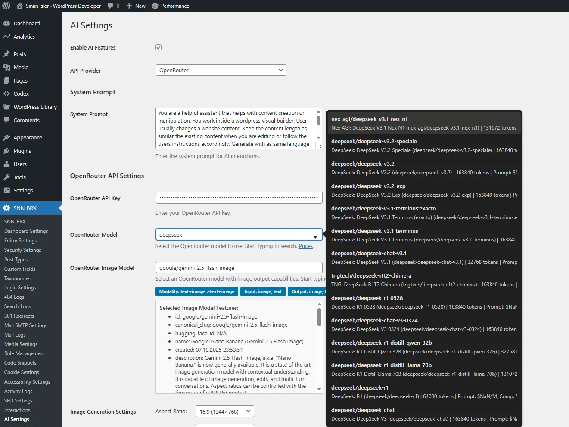Click the Appearance brush icon
The width and height of the screenshot is (569, 427).
[6, 137]
